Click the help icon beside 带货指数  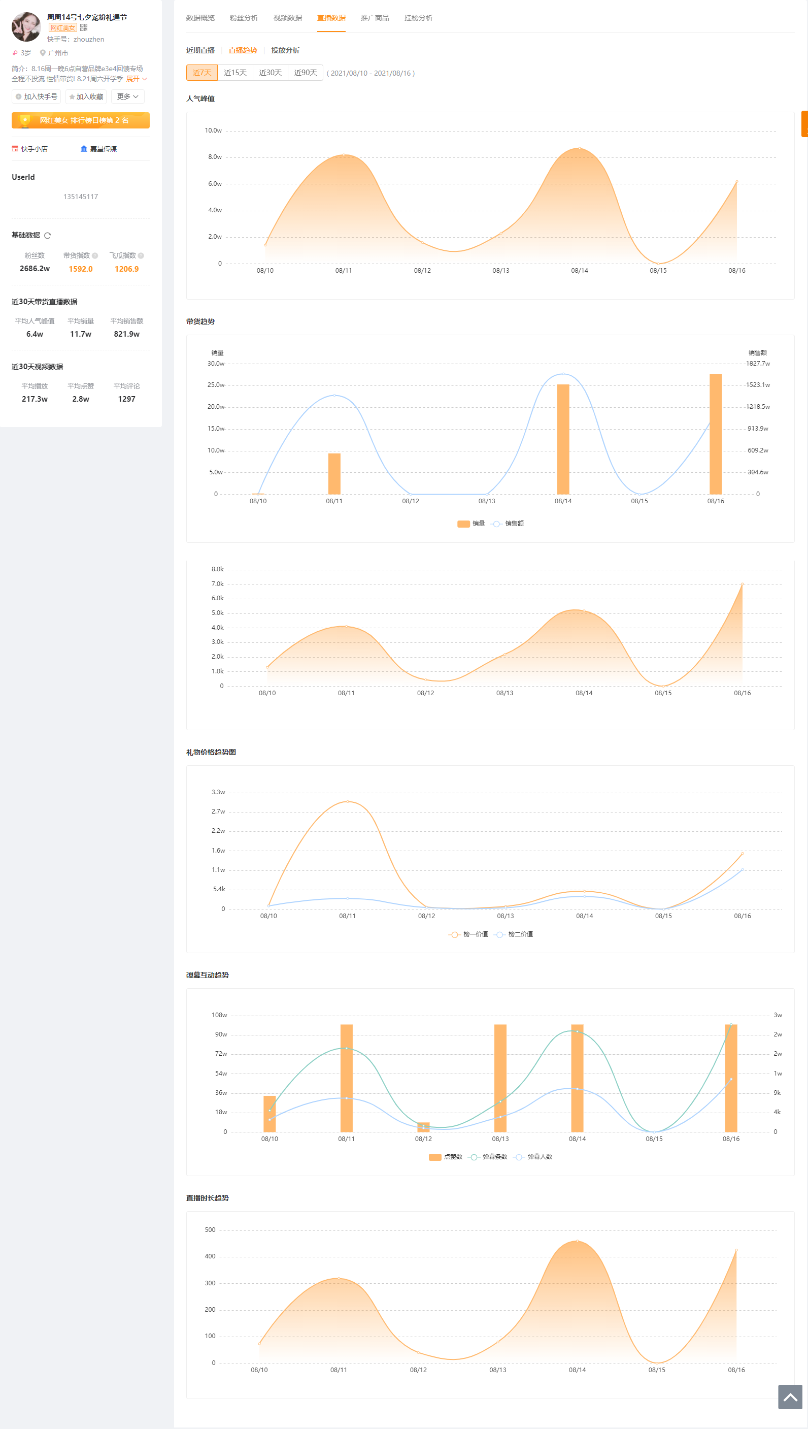click(95, 256)
